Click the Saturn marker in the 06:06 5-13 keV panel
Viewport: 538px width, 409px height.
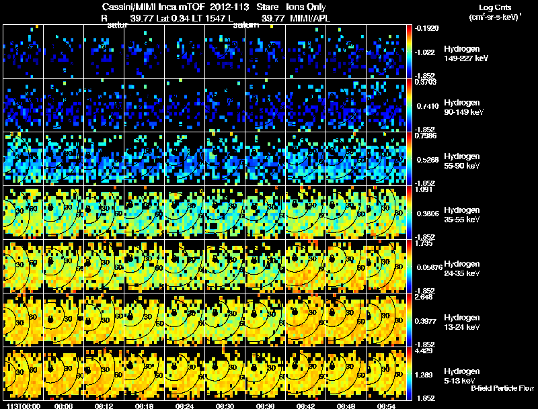point(51,368)
